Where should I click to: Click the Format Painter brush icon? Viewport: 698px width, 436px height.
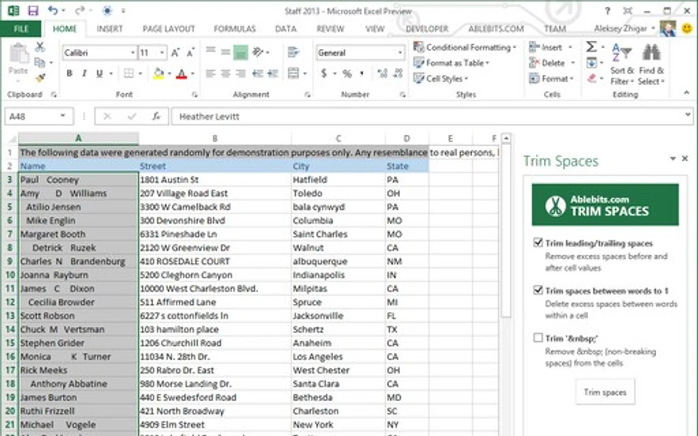40,78
